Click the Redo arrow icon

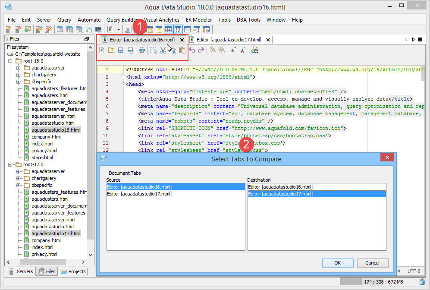202,50
